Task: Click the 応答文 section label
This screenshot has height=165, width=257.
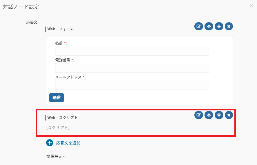Action: click(32, 22)
